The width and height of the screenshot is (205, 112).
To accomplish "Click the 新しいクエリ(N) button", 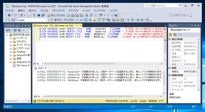I will pos(56,15).
